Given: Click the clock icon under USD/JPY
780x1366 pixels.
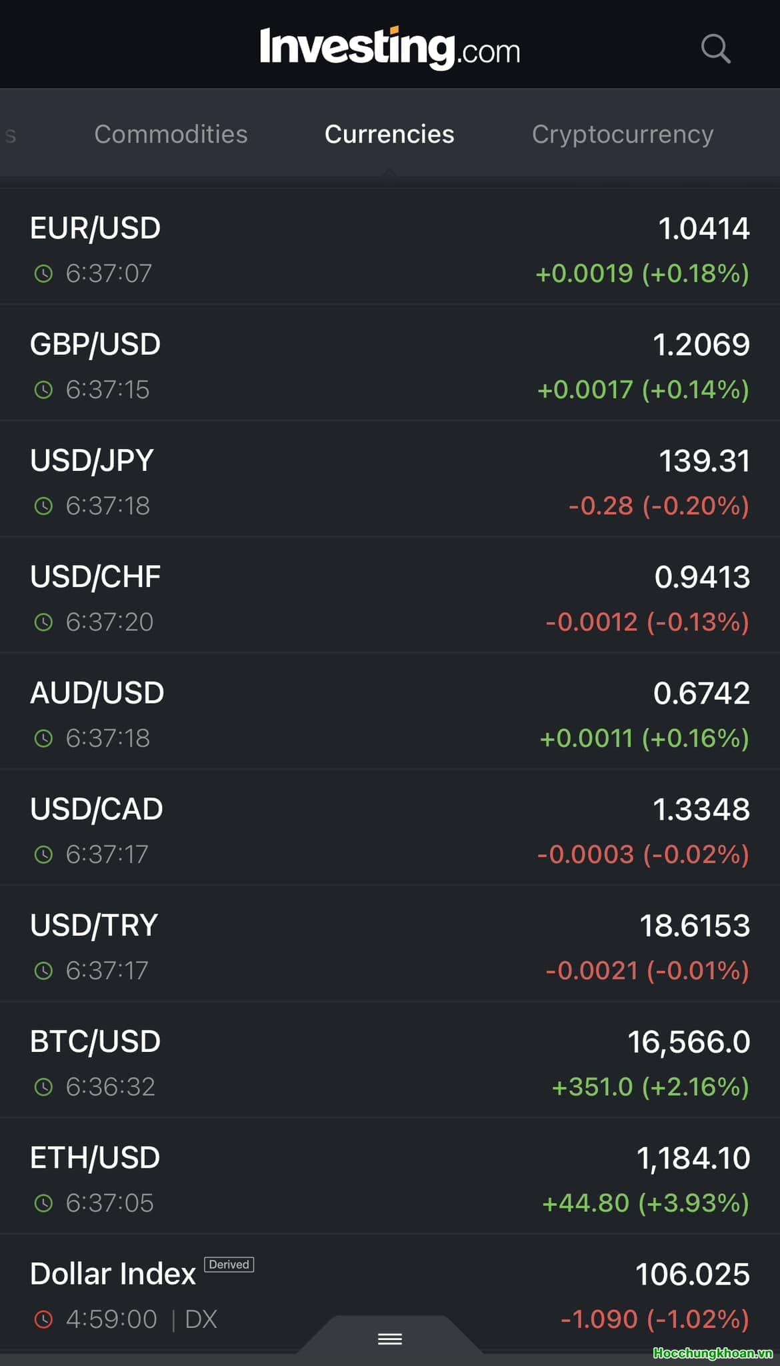Looking at the screenshot, I should (43, 506).
